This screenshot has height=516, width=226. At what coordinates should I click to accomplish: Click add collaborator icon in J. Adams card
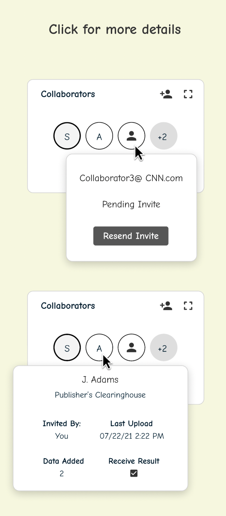[166, 306]
